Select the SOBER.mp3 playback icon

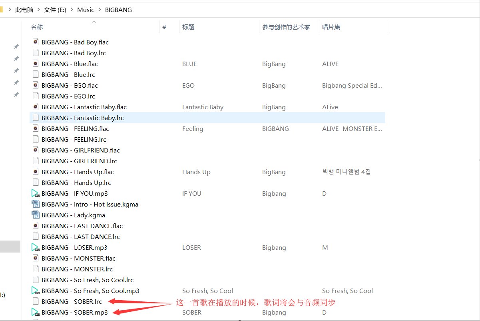tap(35, 312)
